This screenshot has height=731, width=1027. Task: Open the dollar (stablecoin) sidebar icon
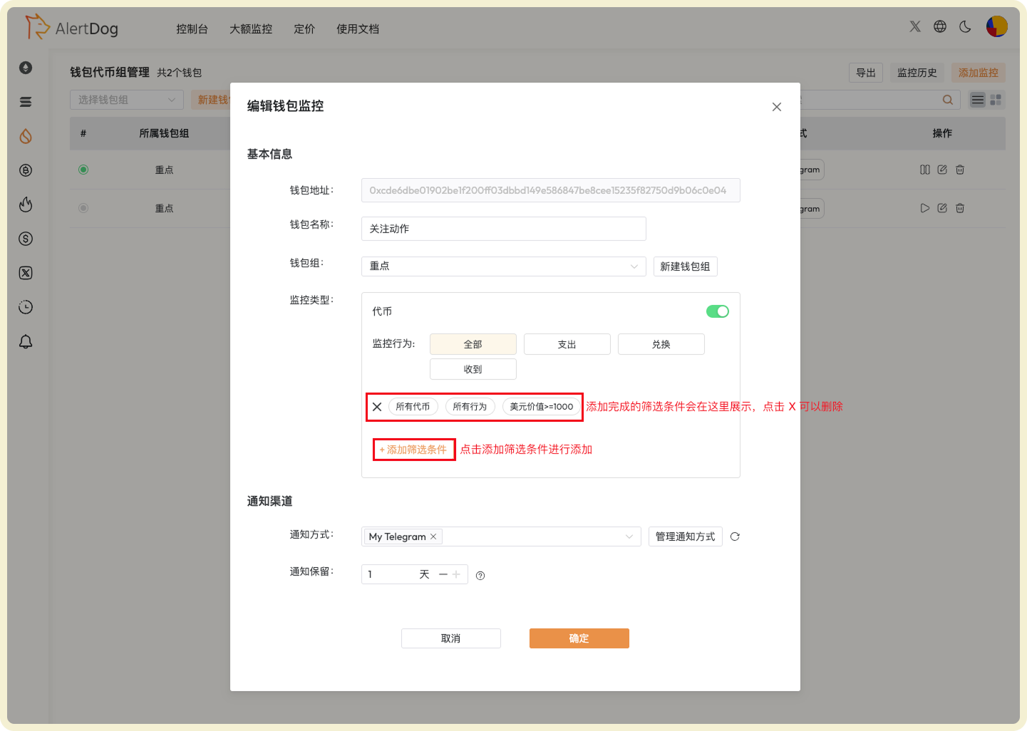[x=26, y=239]
